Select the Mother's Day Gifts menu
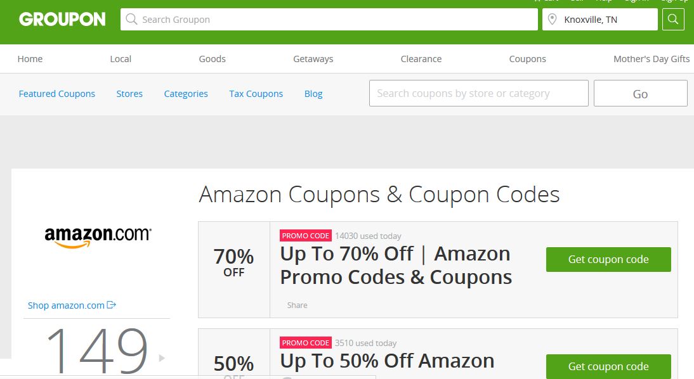The image size is (694, 379). [x=651, y=59]
